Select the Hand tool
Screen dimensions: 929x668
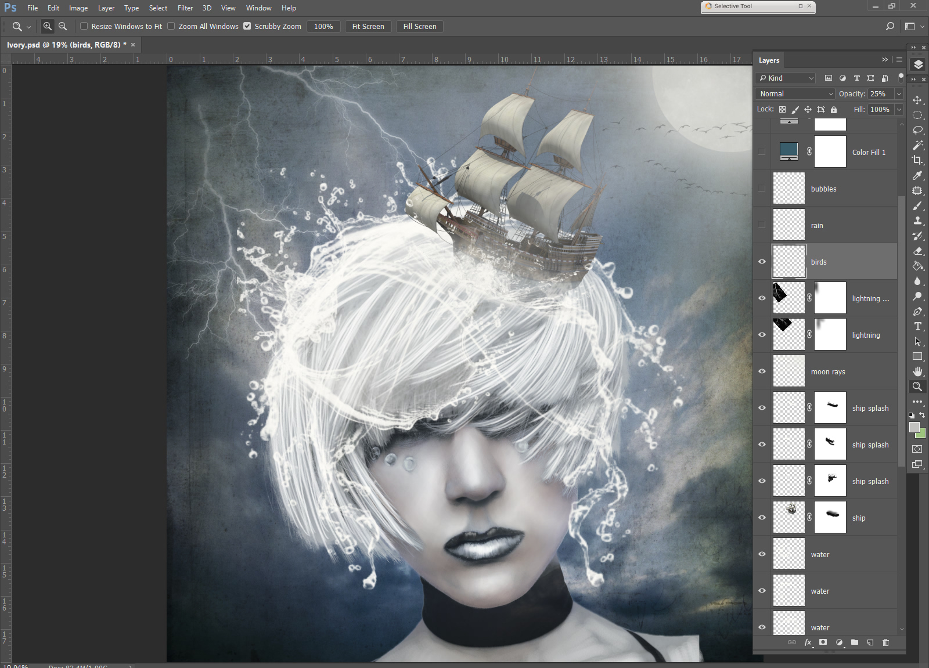[917, 371]
